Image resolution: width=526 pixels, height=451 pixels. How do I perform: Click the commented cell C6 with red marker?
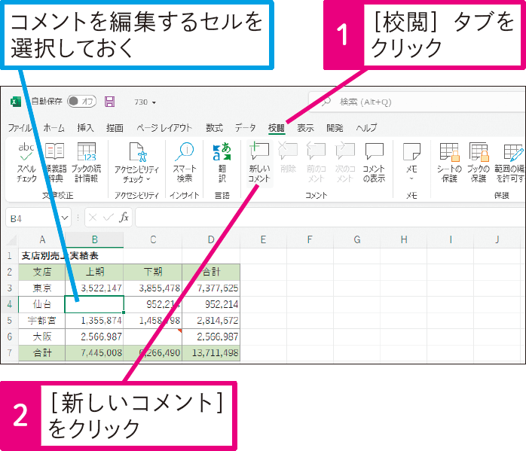point(153,337)
